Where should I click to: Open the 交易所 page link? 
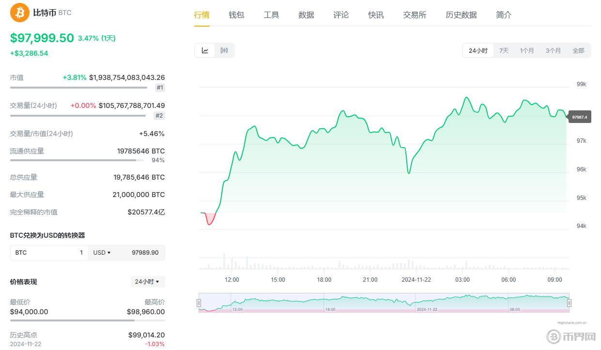pyautogui.click(x=415, y=15)
